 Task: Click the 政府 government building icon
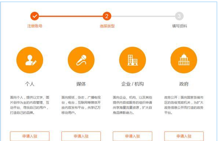click(x=184, y=60)
